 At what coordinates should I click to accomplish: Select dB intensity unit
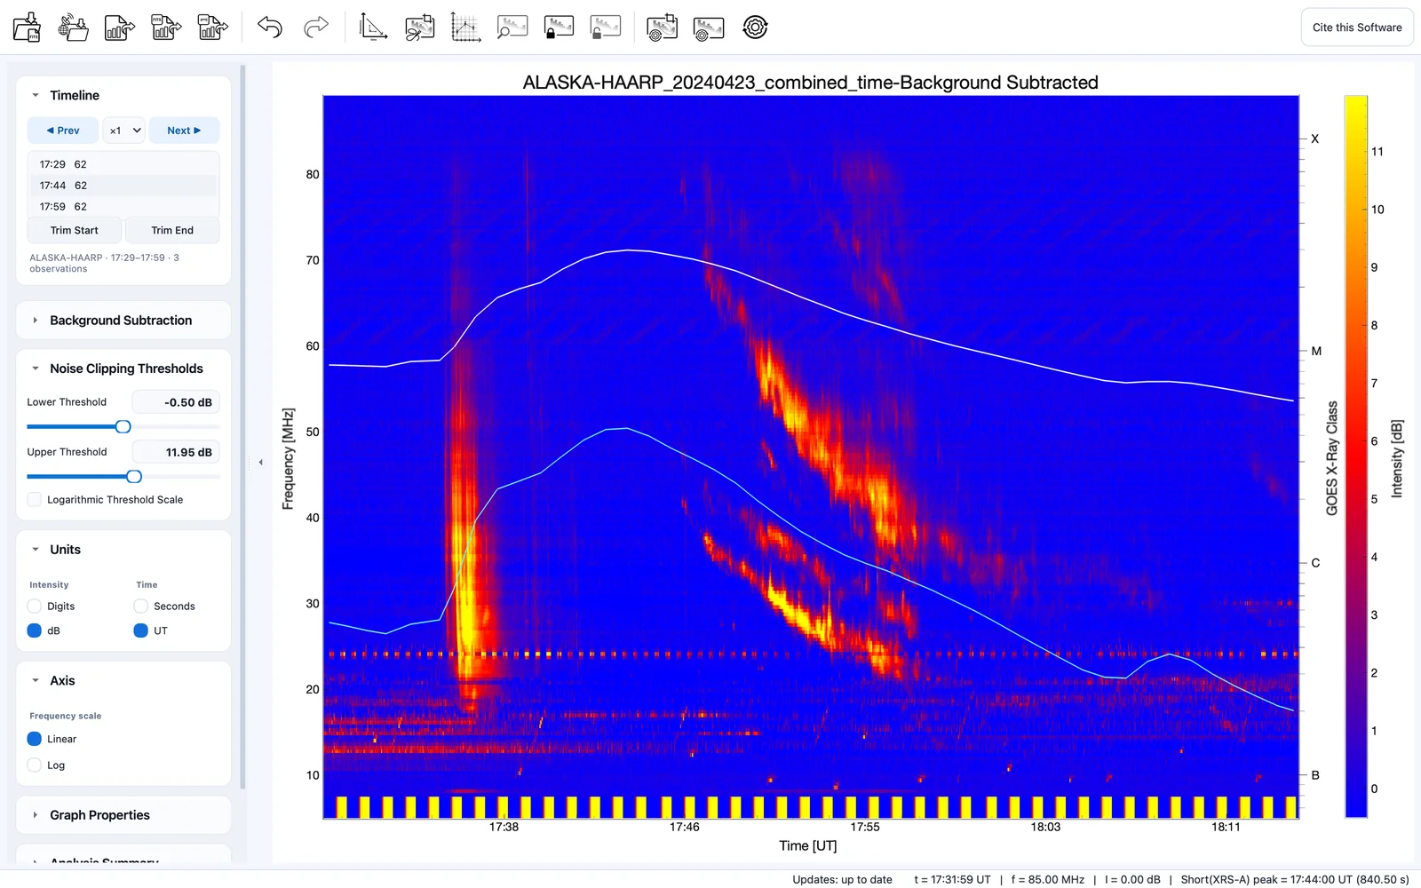[x=35, y=630]
